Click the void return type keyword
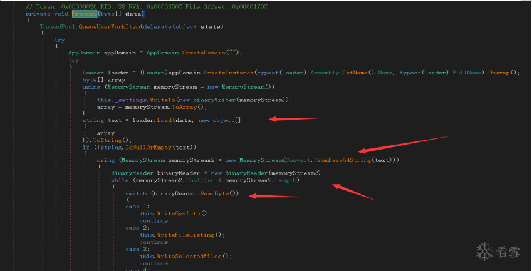Viewport: 532px width, 271px height. (x=61, y=14)
